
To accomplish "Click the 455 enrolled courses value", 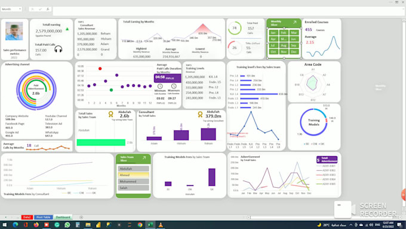I will [x=309, y=29].
